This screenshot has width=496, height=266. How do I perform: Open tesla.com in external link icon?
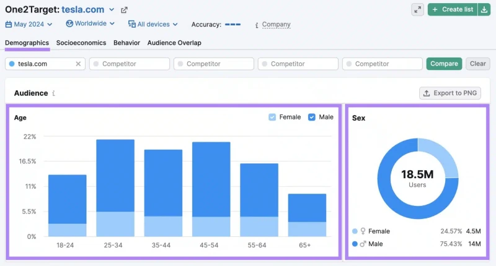124,10
